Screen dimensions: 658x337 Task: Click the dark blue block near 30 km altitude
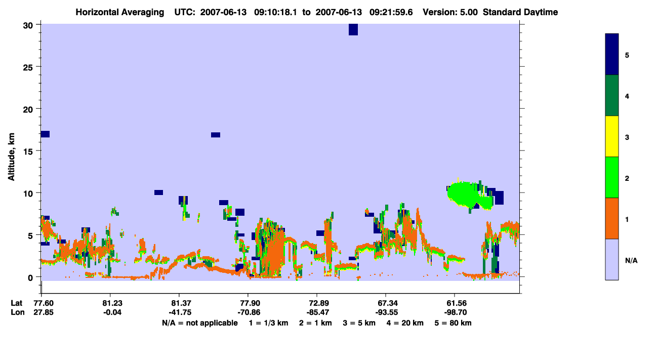click(353, 29)
